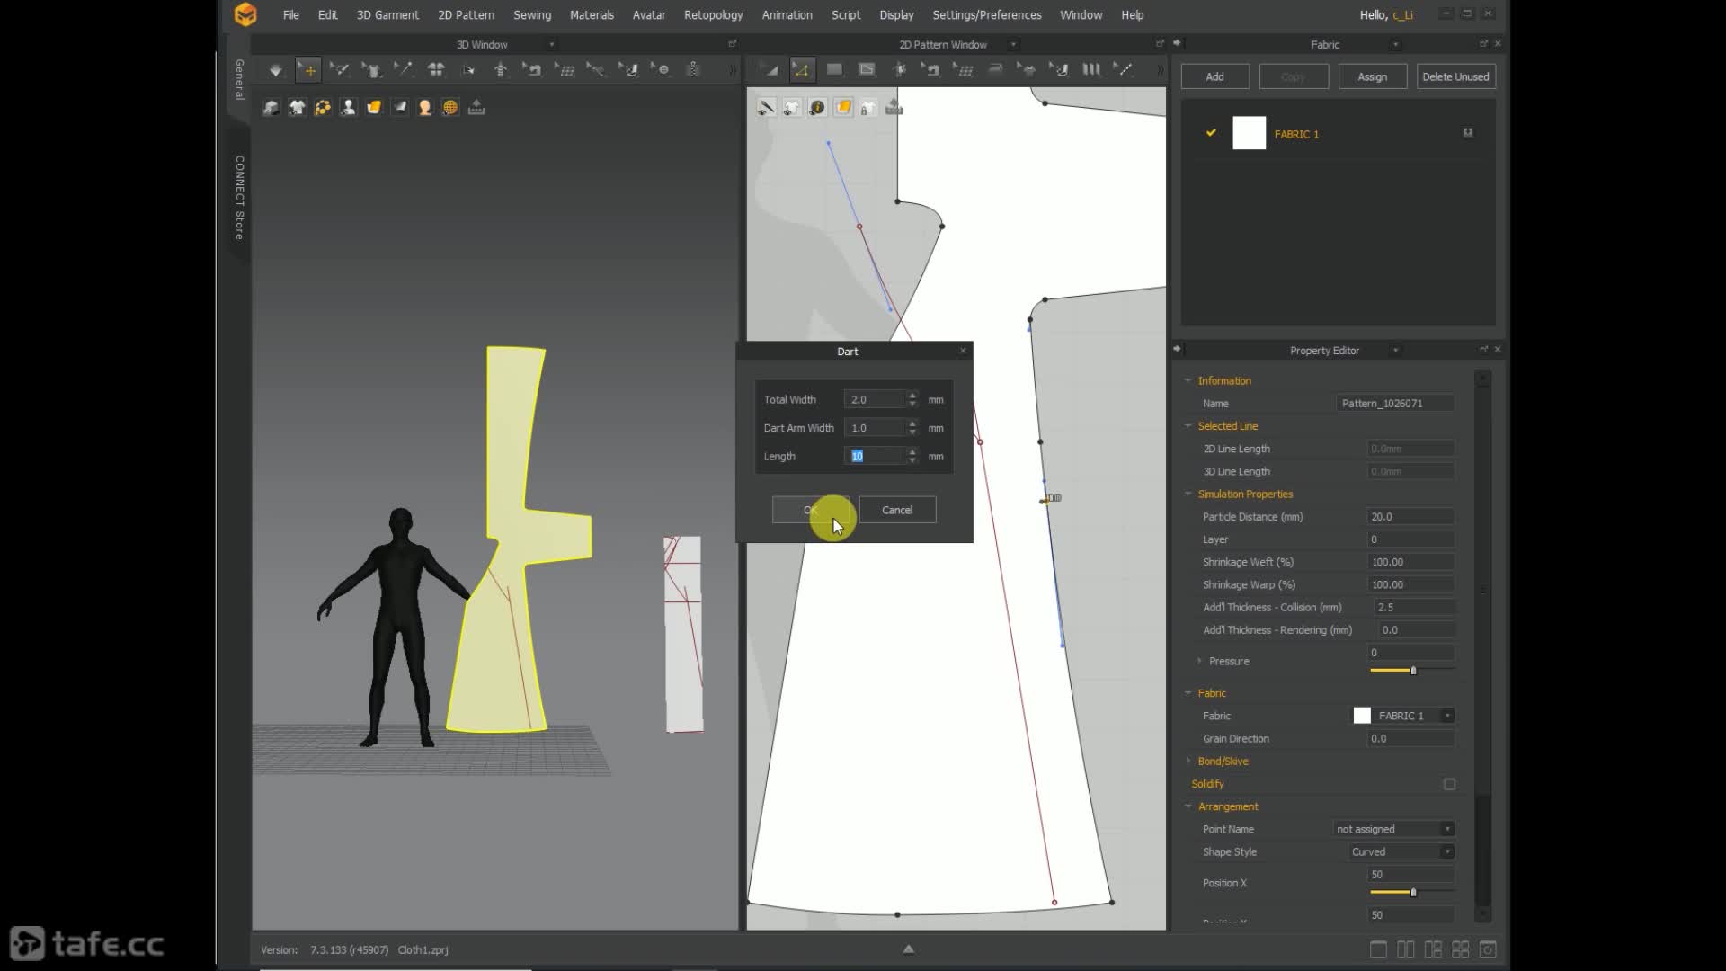Click the FABRIC 1 yellow checkmark
Viewport: 1726px width, 971px height.
[1211, 133]
